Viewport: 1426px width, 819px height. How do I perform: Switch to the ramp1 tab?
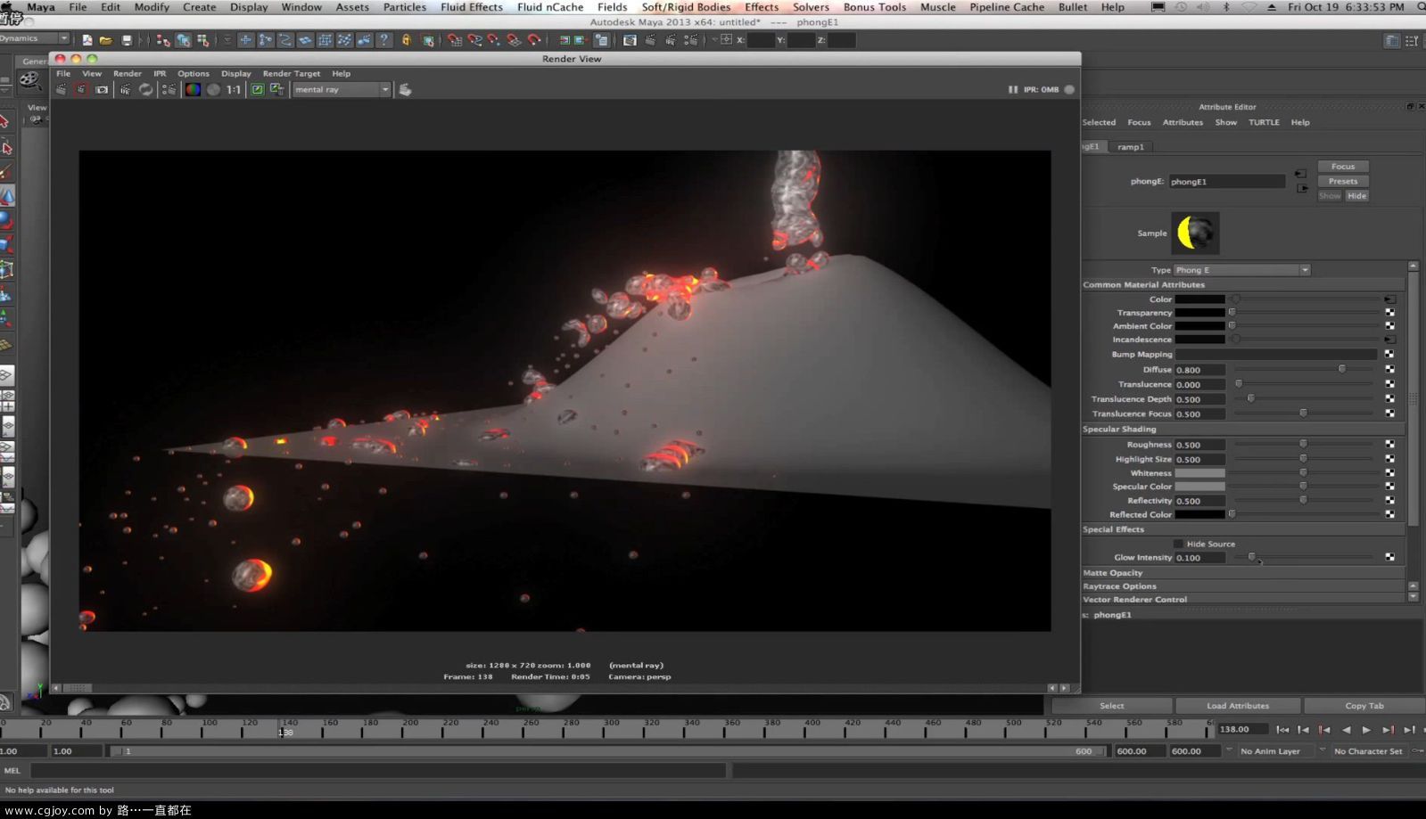1131,146
